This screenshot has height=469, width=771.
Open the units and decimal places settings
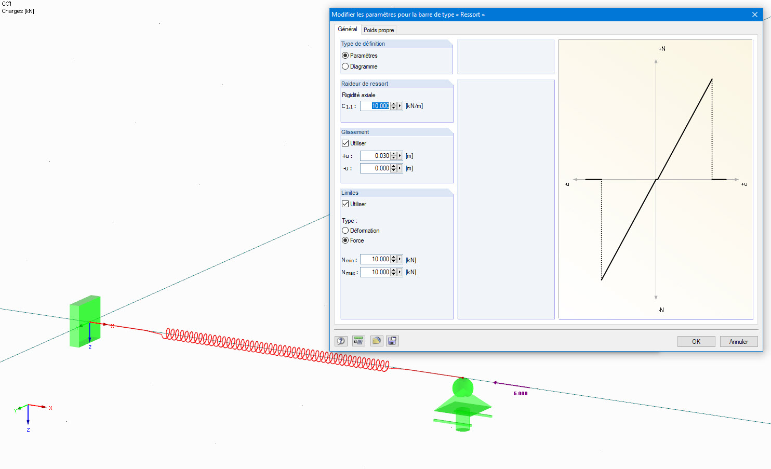[358, 341]
